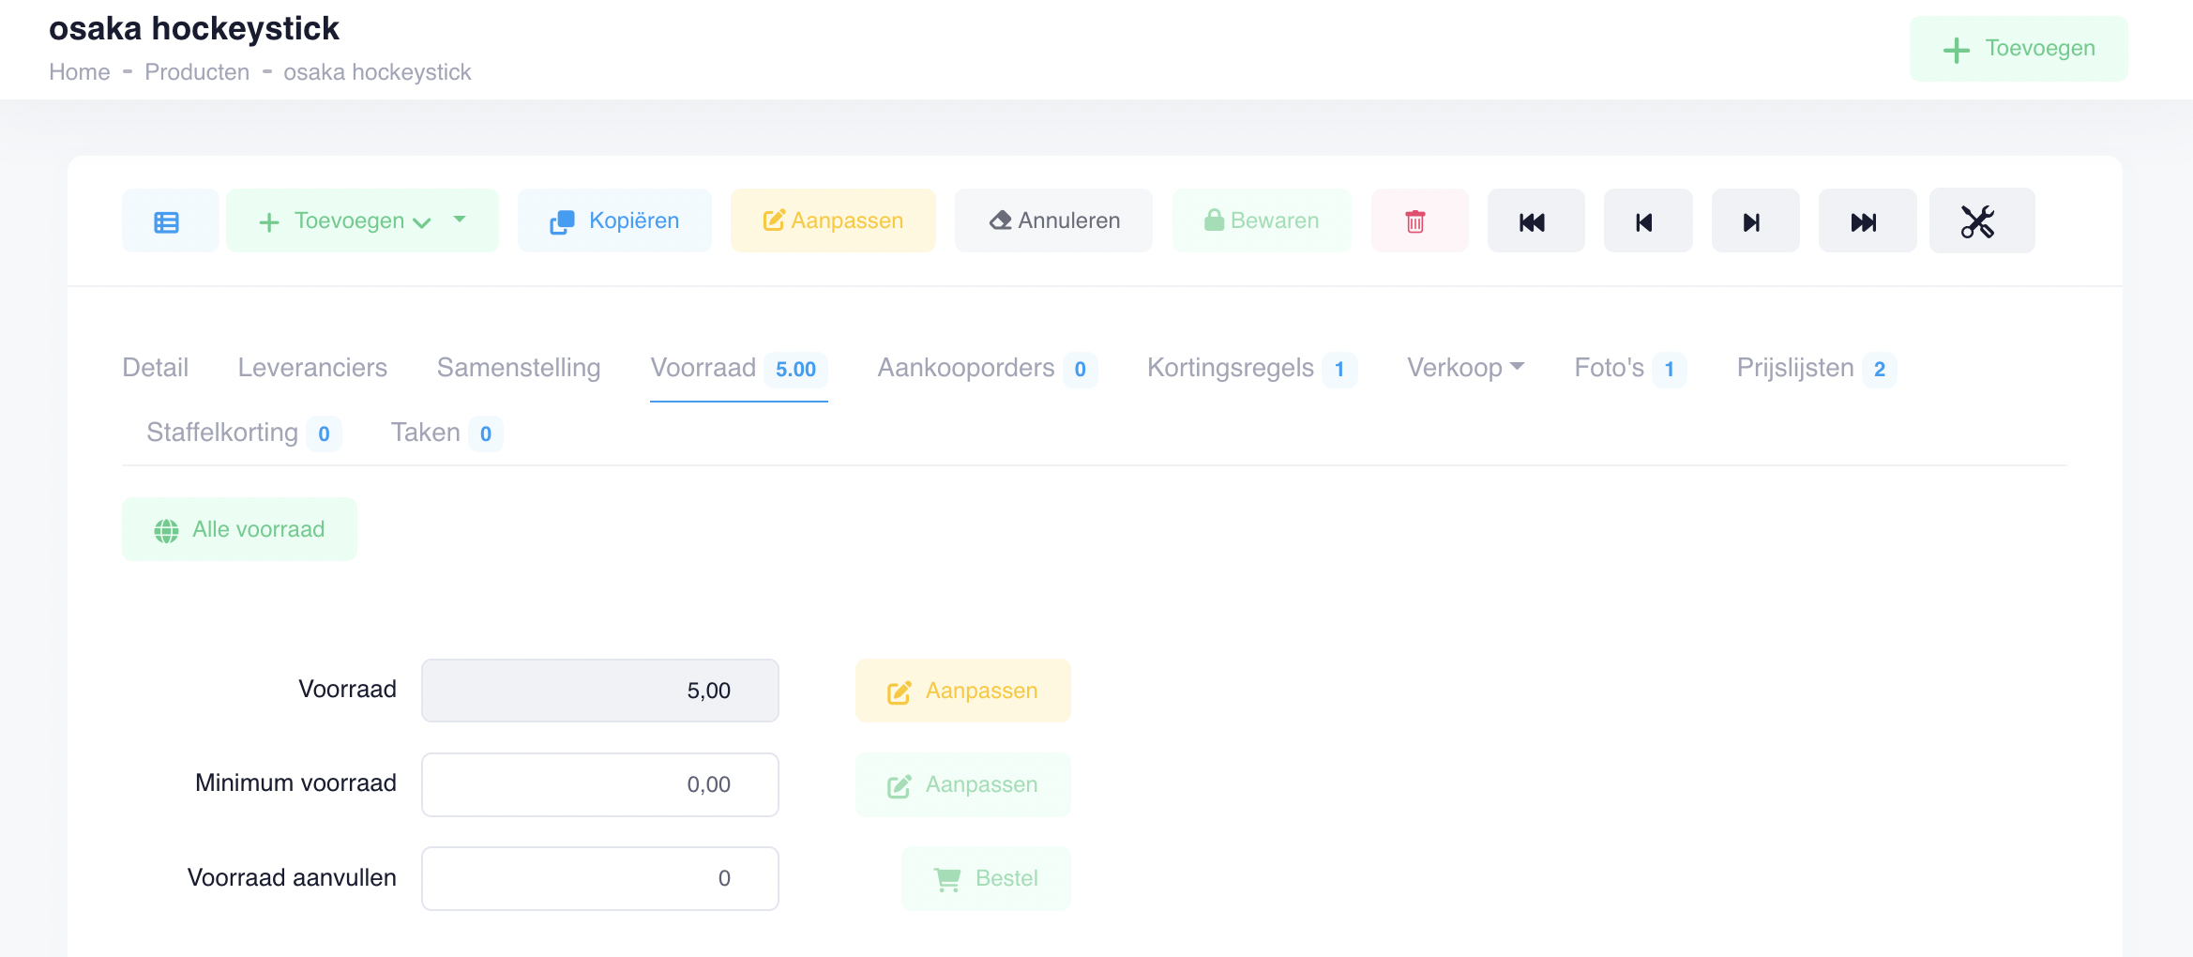
Task: Open the Detail tab
Action: pyautogui.click(x=155, y=368)
